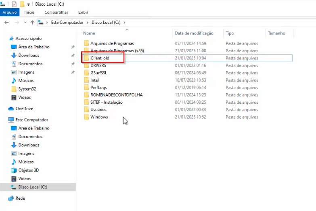Open Objetos 3D in sidebar

(x=29, y=170)
